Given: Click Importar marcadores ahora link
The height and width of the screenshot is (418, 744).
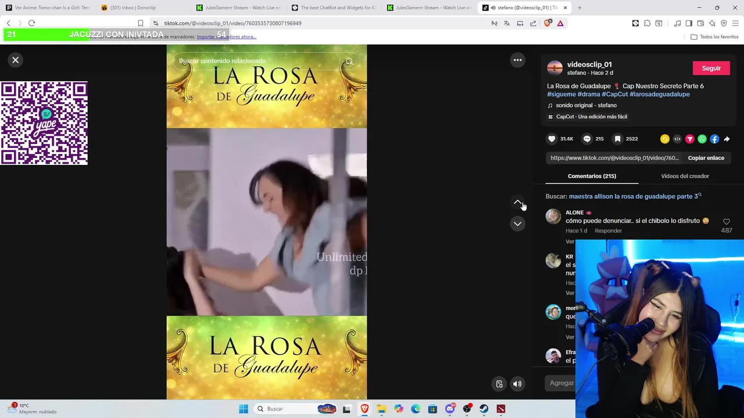Looking at the screenshot, I should (226, 37).
